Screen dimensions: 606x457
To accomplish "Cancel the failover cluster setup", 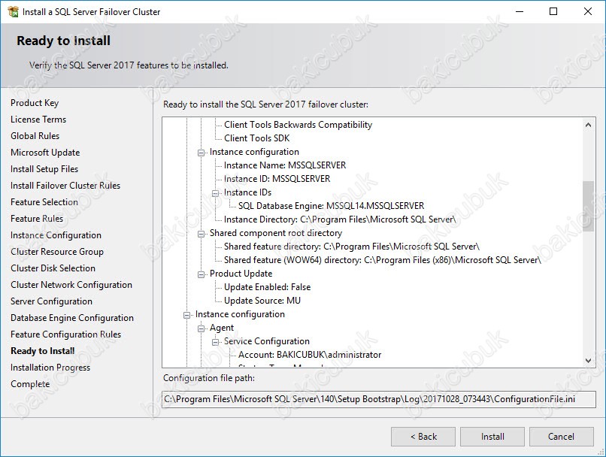I will click(561, 436).
